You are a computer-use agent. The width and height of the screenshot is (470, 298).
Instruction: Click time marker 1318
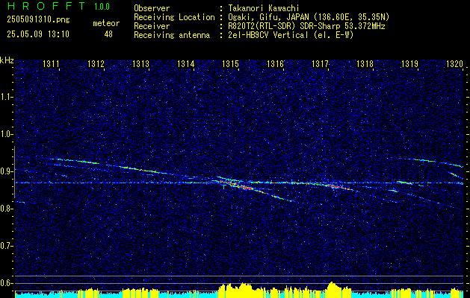(365, 64)
